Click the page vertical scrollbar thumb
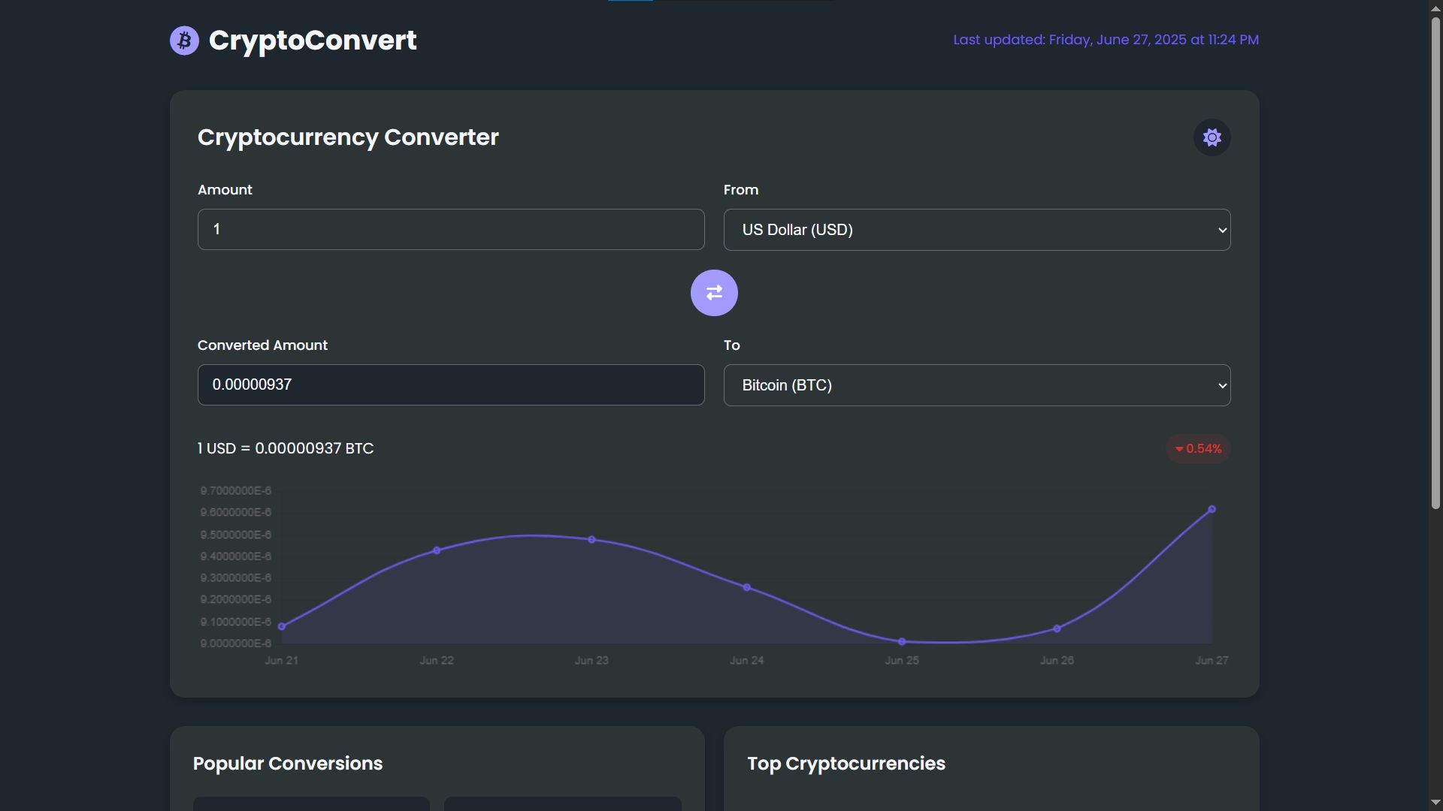Image resolution: width=1443 pixels, height=811 pixels. (1435, 263)
